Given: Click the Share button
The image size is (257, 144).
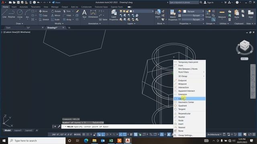Looking at the screenshot, I should point(56,2).
